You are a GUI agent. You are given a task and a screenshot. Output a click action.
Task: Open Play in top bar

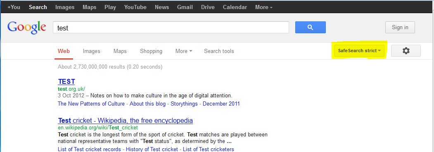110,7
